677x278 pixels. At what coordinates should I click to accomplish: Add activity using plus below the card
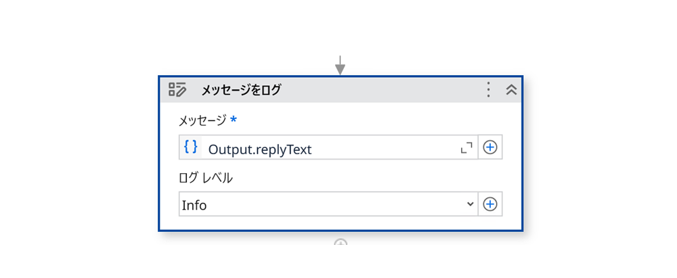point(341,243)
